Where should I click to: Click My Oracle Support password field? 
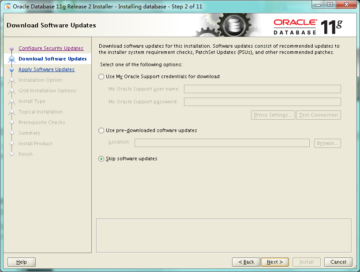click(262, 102)
